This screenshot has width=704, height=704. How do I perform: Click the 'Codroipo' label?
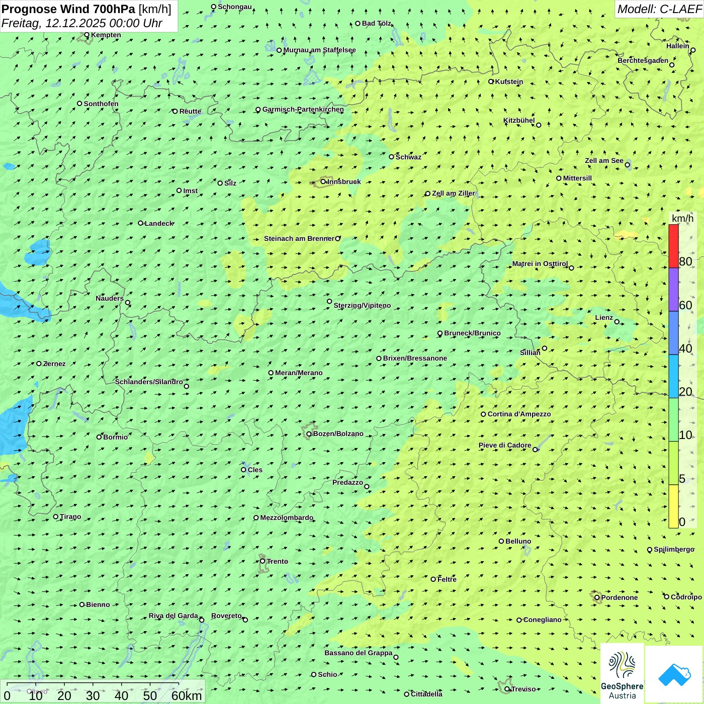coord(686,597)
